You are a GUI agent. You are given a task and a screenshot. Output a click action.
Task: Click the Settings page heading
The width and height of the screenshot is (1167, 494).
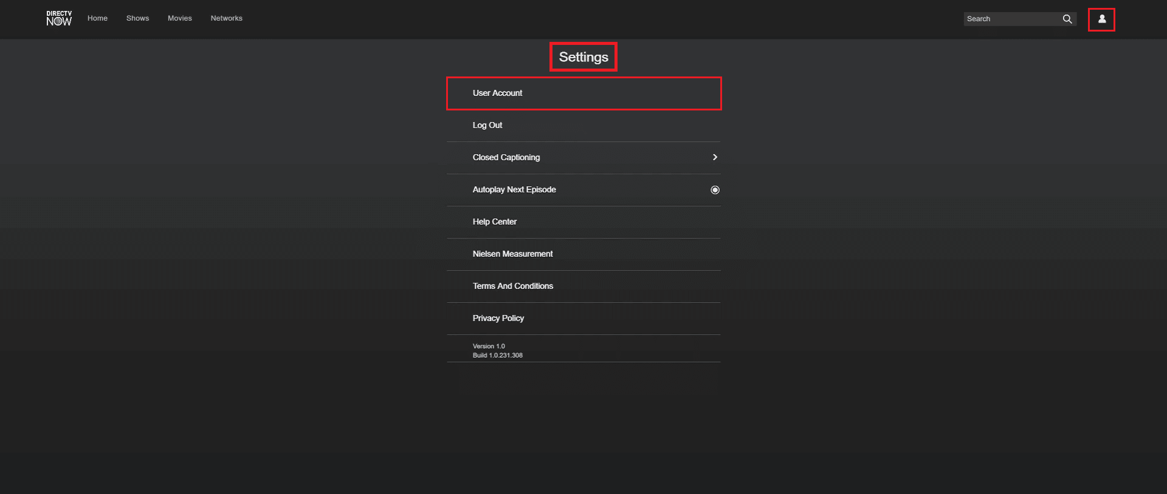pos(583,57)
